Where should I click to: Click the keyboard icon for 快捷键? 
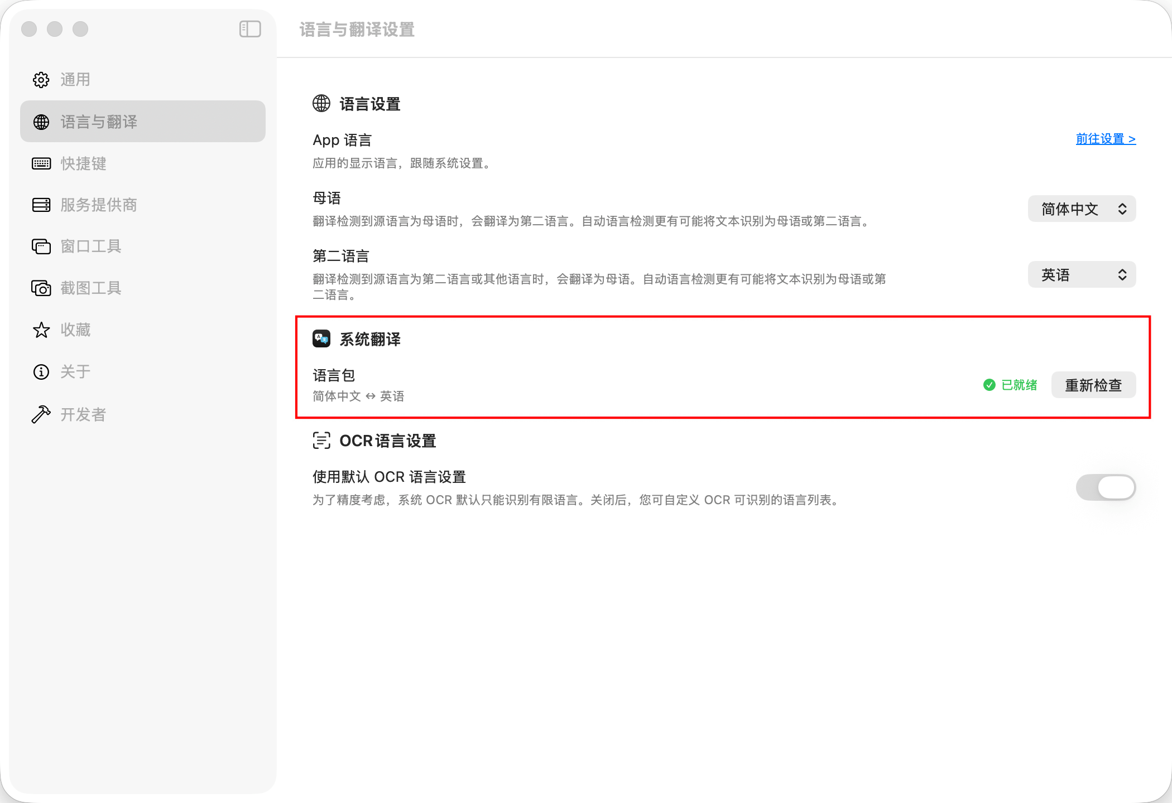click(x=41, y=163)
